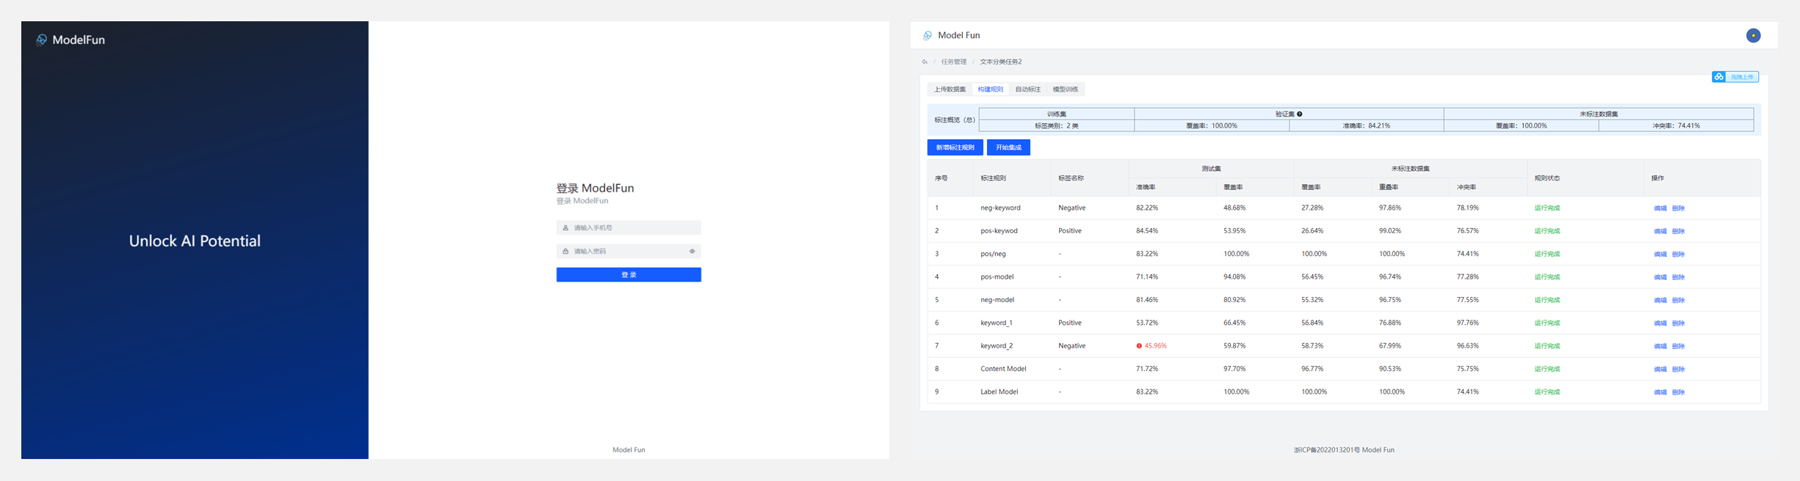The height and width of the screenshot is (481, 1800).
Task: Click the user icon in the phone field
Action: [565, 228]
